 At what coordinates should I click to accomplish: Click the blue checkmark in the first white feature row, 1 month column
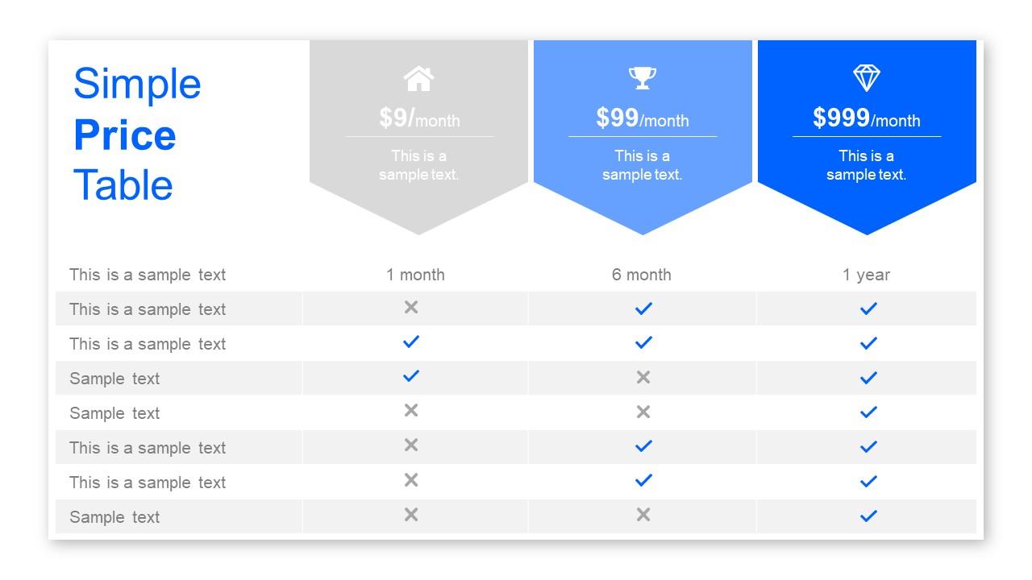(x=411, y=342)
